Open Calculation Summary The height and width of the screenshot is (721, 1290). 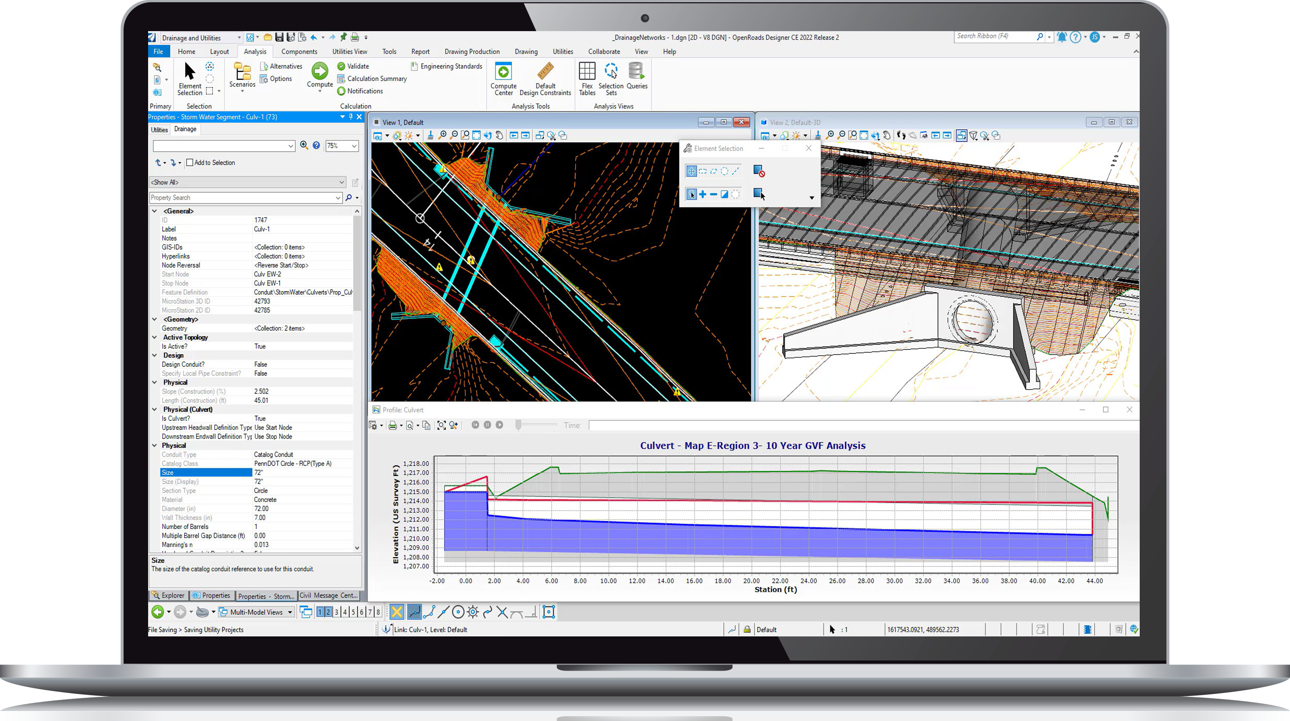(x=372, y=78)
